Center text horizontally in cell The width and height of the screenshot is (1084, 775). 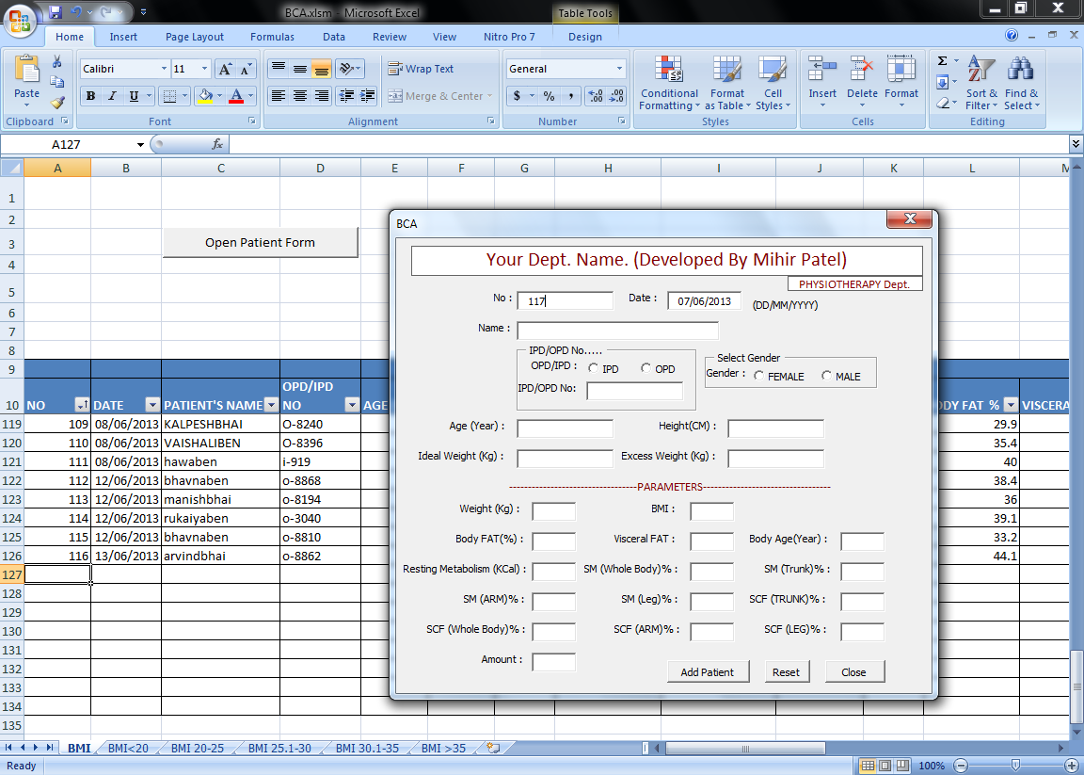(x=300, y=96)
